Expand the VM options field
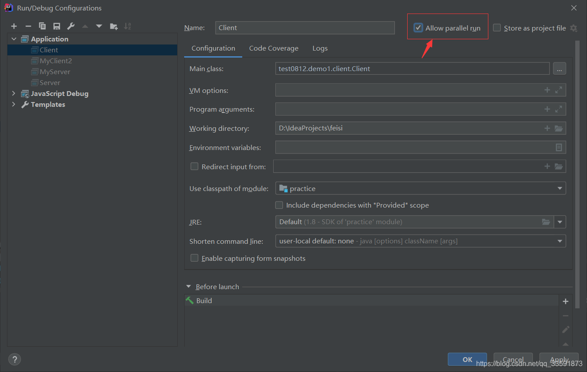This screenshot has width=587, height=372. [x=559, y=90]
